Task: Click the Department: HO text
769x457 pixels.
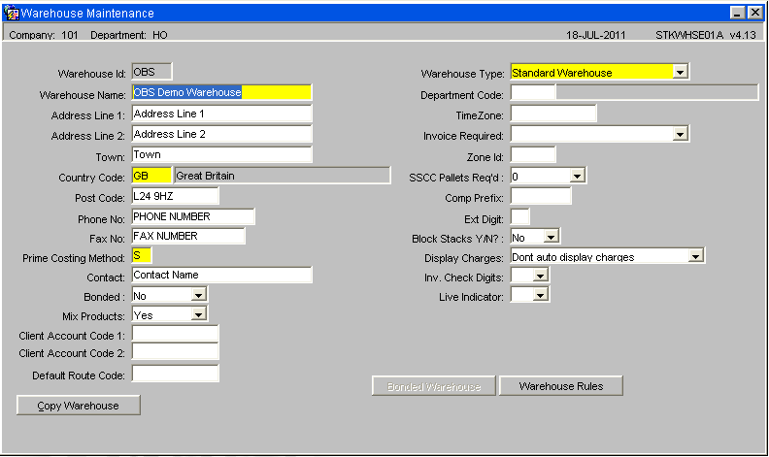Action: click(x=129, y=35)
